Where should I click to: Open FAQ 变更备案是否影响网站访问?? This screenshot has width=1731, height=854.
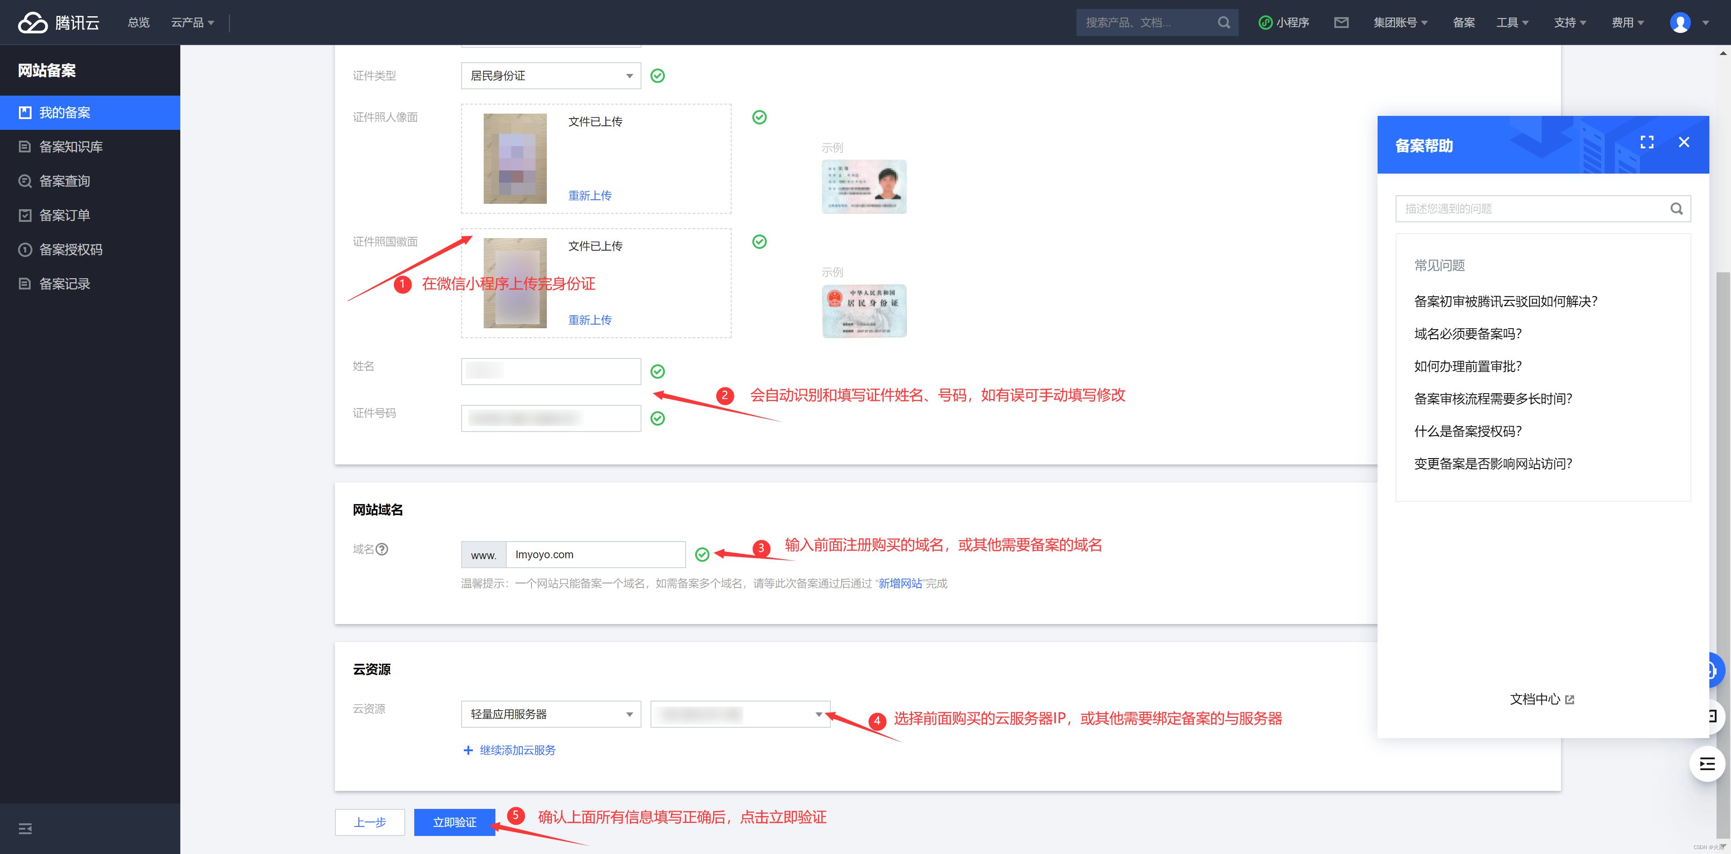(1493, 464)
